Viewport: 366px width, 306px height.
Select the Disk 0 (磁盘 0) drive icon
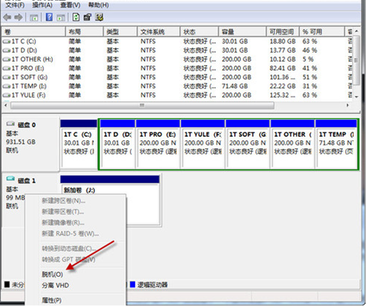(11, 124)
